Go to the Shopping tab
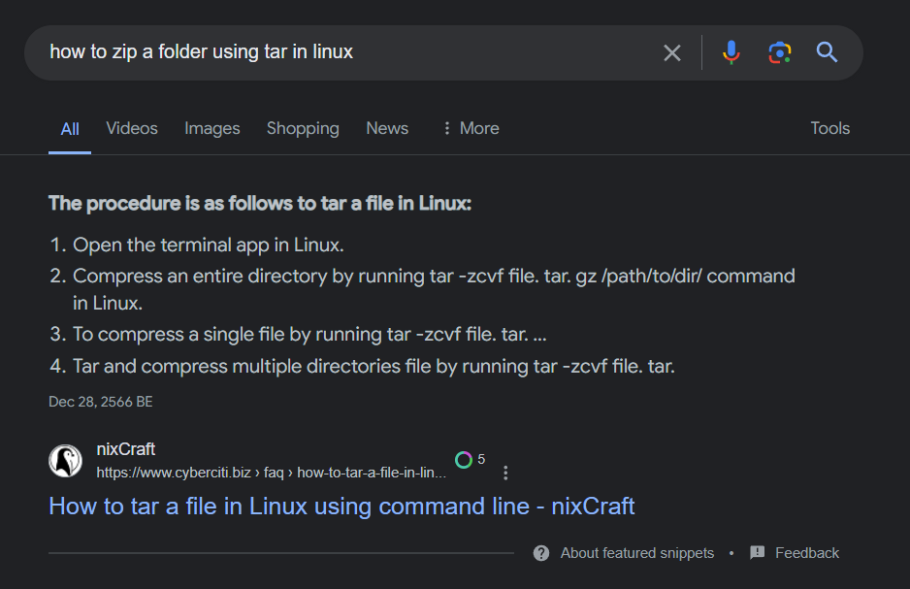The width and height of the screenshot is (910, 589). coord(303,128)
